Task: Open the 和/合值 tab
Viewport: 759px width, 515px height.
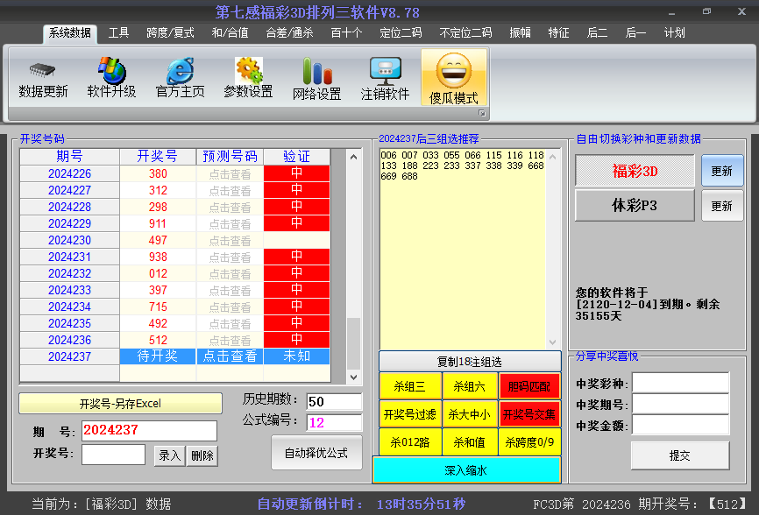Action: coord(230,33)
